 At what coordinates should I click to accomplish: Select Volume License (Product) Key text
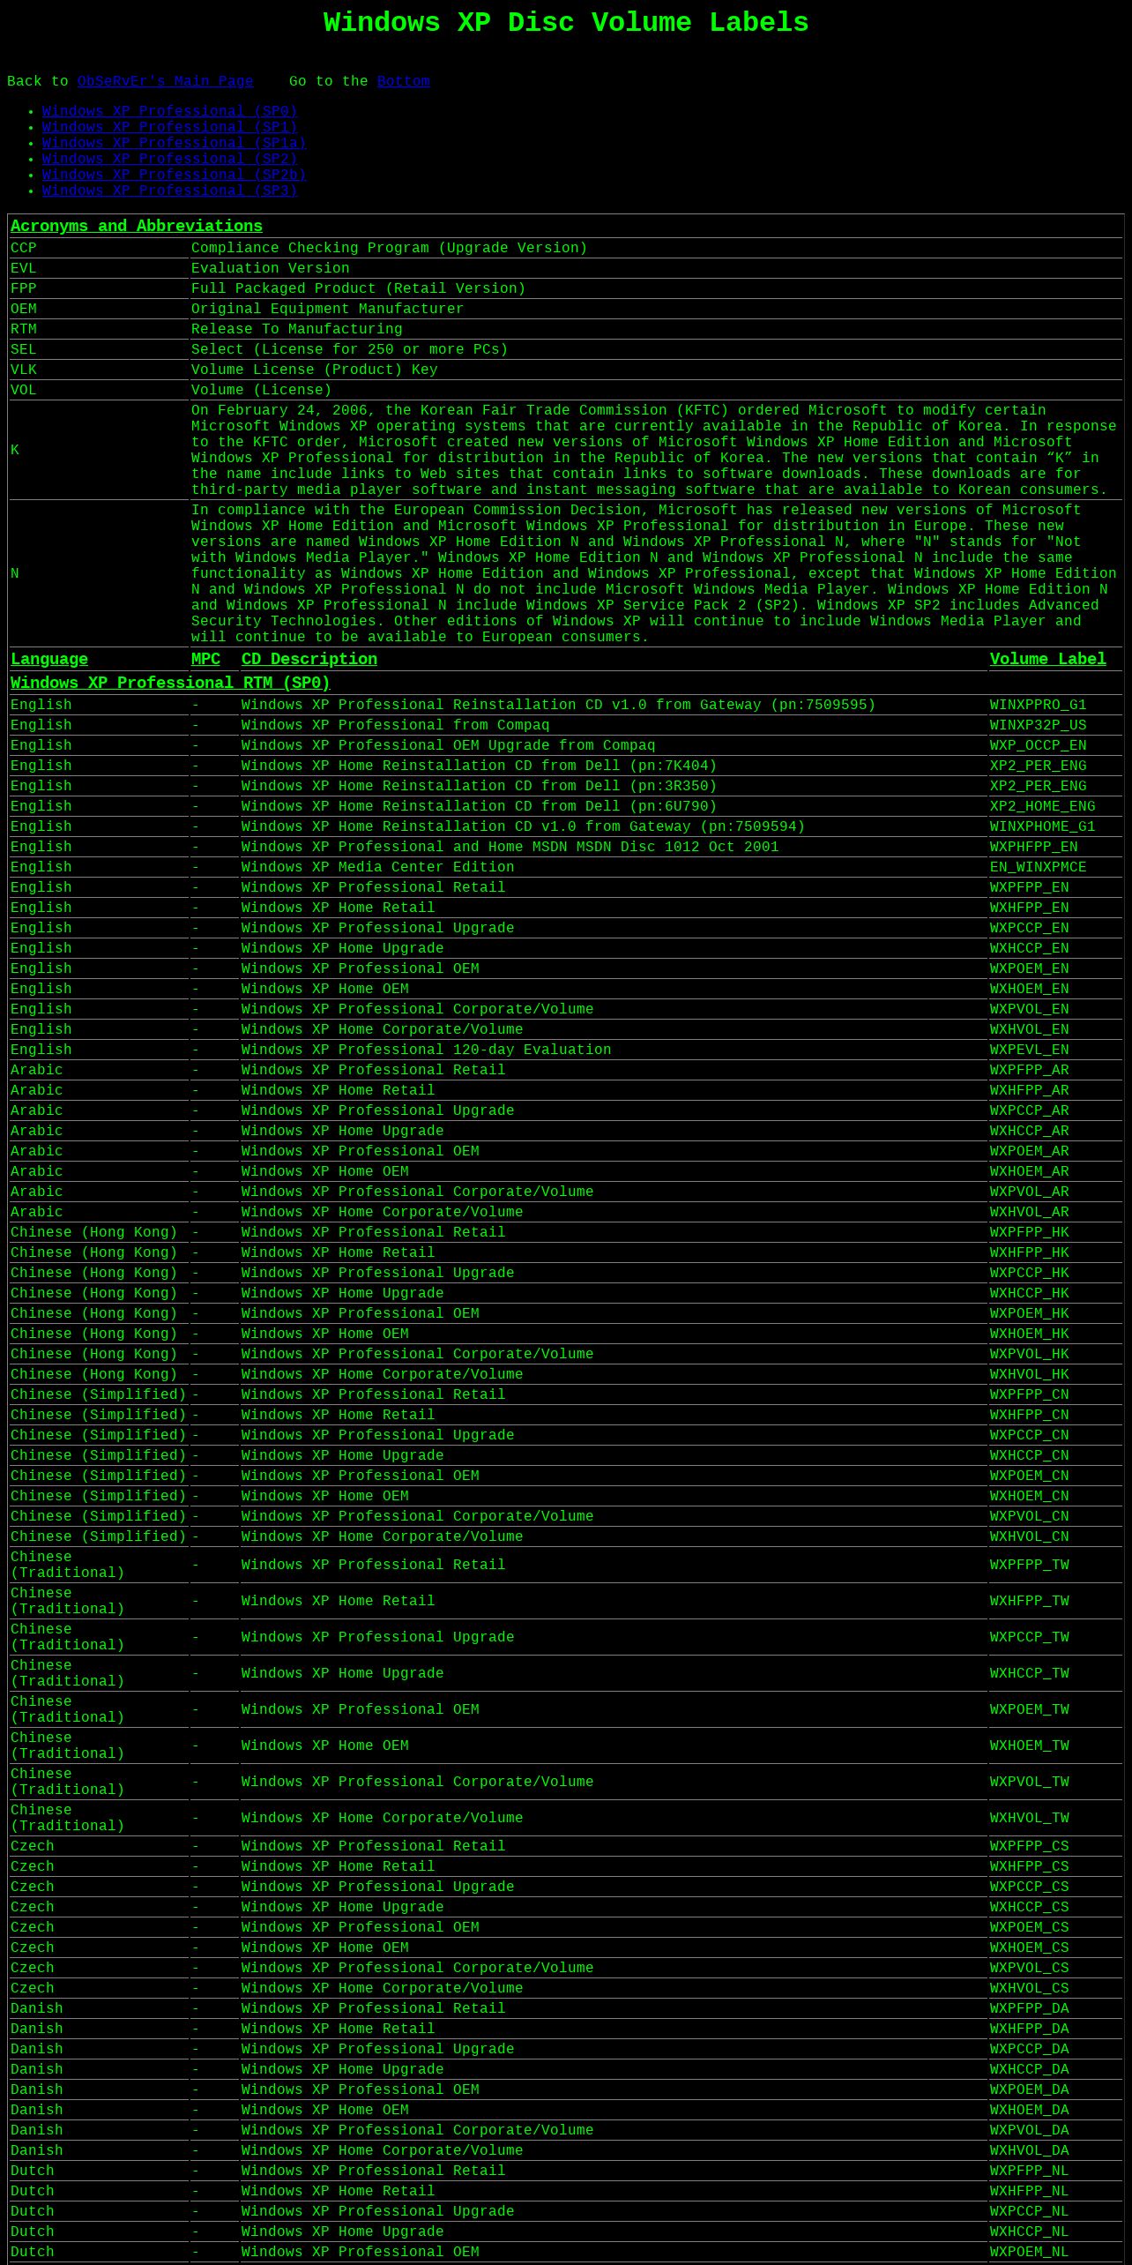coord(314,370)
